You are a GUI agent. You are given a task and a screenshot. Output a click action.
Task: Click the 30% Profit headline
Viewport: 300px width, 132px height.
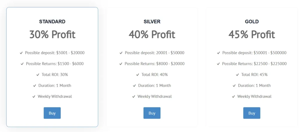[52, 35]
